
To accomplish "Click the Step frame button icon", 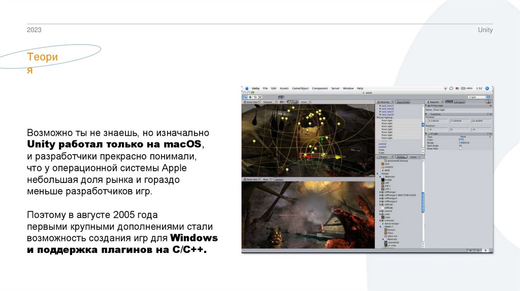I will tap(486, 250).
